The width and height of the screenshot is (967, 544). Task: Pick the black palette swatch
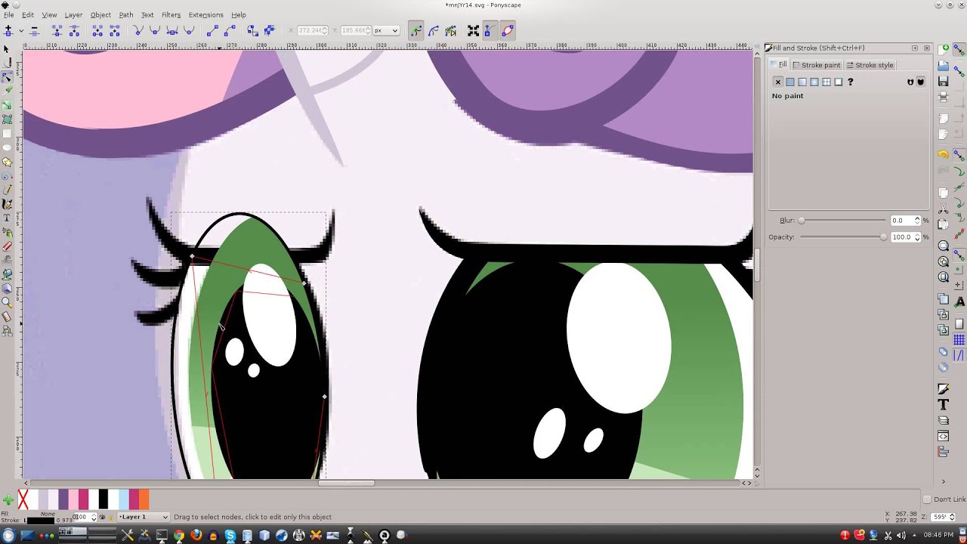tap(103, 499)
